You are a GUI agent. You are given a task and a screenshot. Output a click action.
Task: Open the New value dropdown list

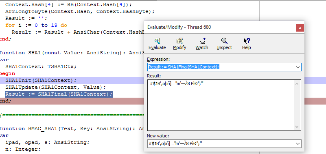pos(298,143)
